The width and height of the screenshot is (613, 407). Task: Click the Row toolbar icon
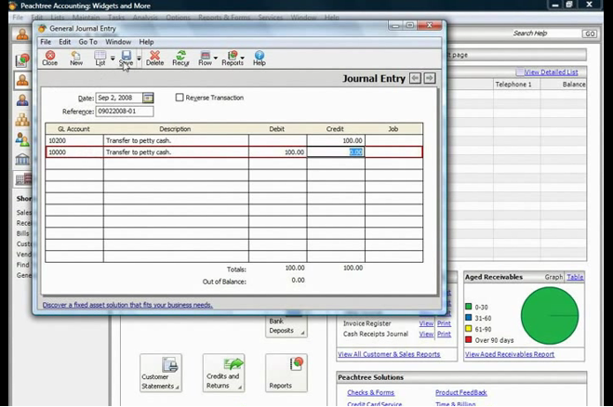click(205, 58)
